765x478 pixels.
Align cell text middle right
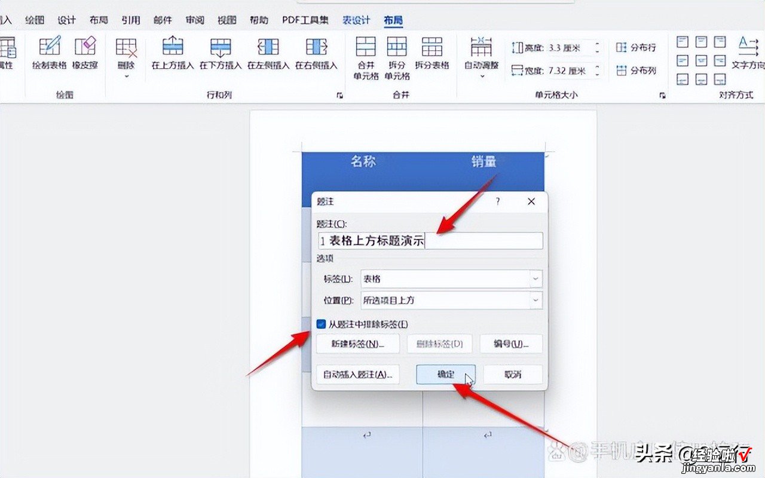pyautogui.click(x=720, y=60)
